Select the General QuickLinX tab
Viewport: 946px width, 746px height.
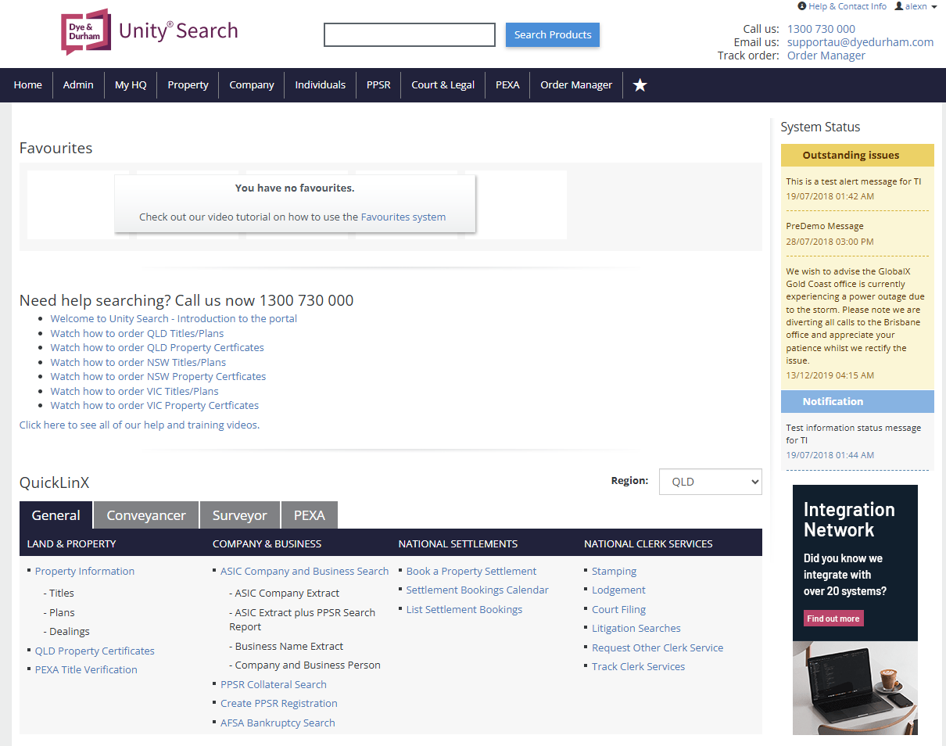click(56, 515)
